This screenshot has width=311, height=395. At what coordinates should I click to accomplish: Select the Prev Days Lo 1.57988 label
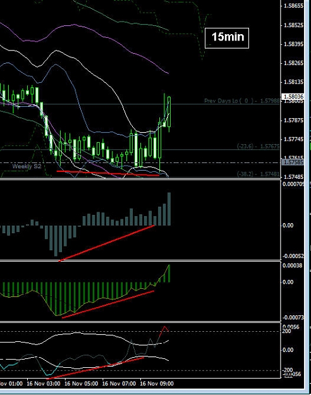coord(241,100)
